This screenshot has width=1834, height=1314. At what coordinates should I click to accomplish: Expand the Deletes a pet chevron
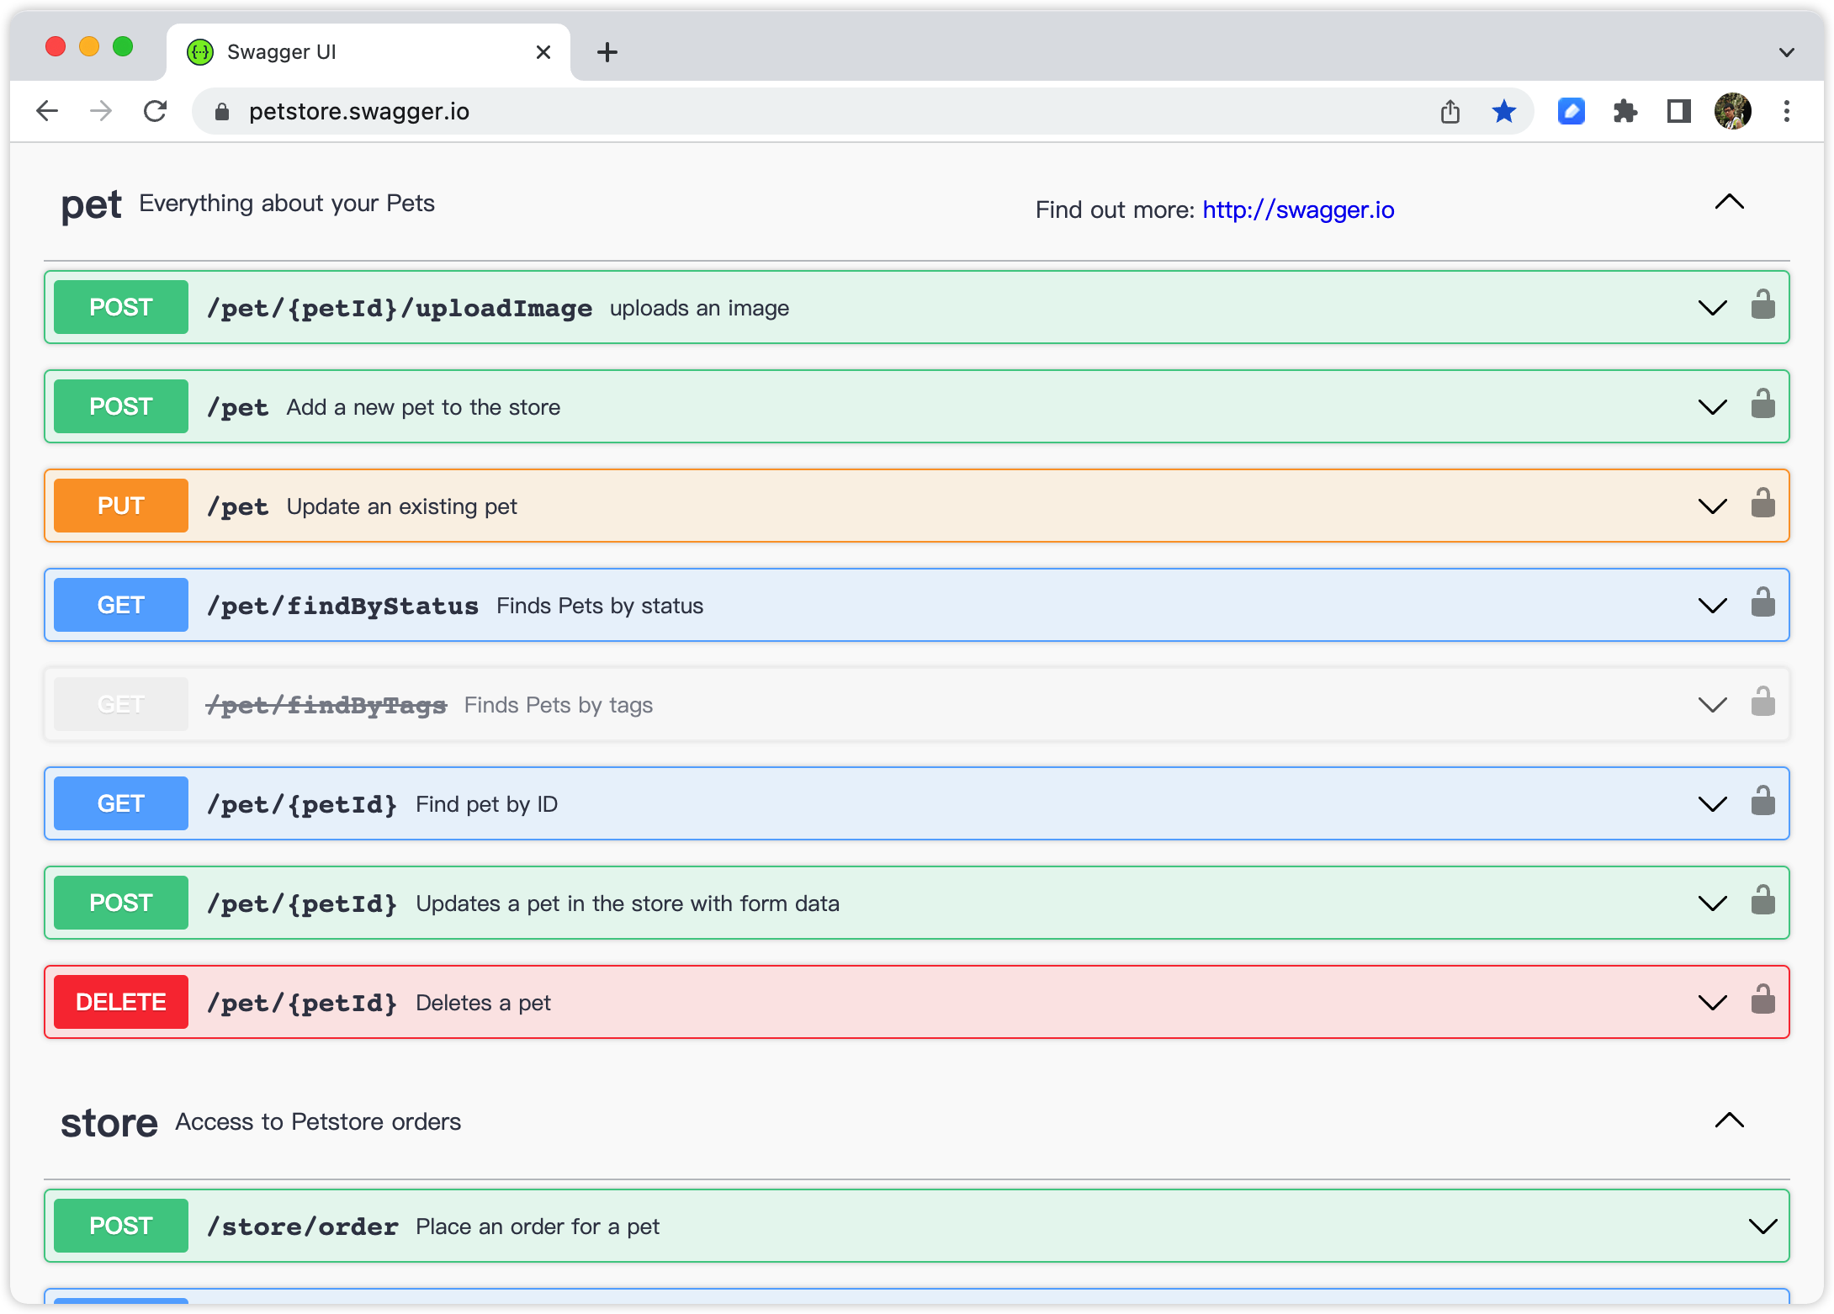(1712, 1003)
